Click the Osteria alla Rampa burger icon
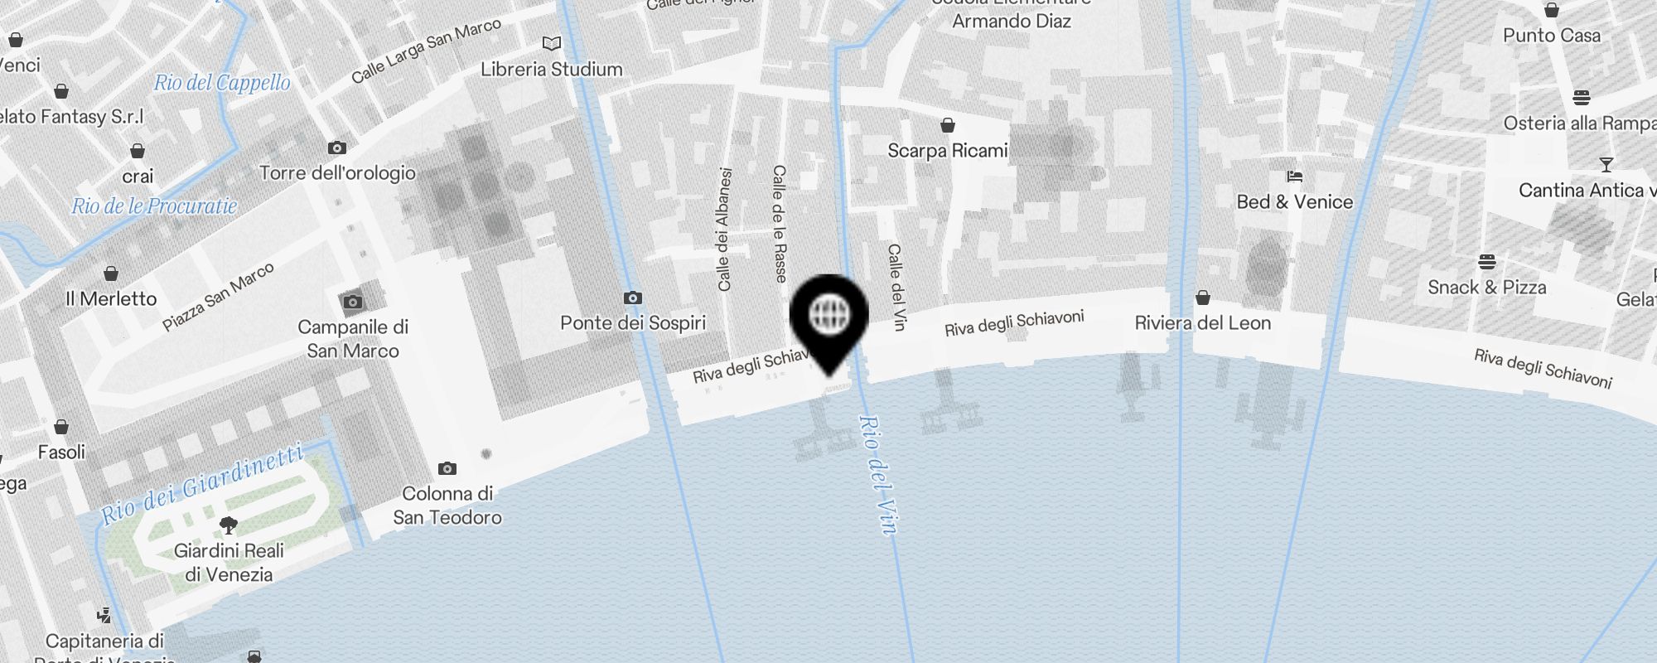The height and width of the screenshot is (663, 1657). (1582, 98)
